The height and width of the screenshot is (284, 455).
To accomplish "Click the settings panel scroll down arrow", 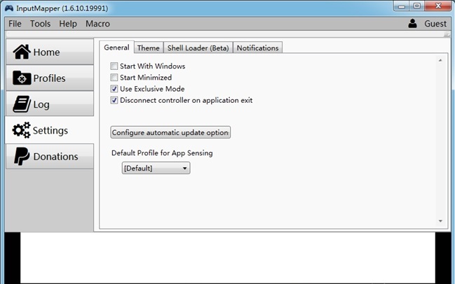I will 440,221.
